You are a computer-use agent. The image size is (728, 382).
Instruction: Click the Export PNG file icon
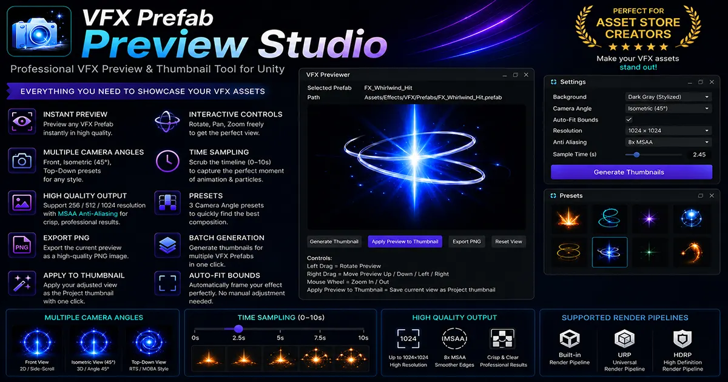point(22,245)
